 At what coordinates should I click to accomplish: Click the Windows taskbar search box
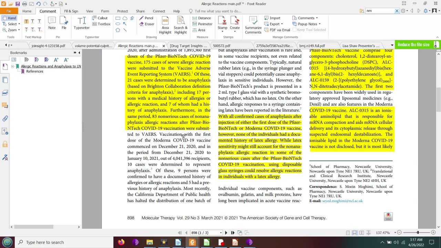coord(64,242)
